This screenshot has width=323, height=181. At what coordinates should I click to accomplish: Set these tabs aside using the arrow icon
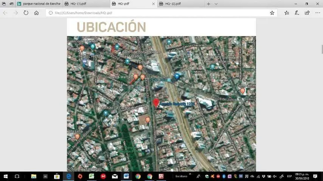11,4
